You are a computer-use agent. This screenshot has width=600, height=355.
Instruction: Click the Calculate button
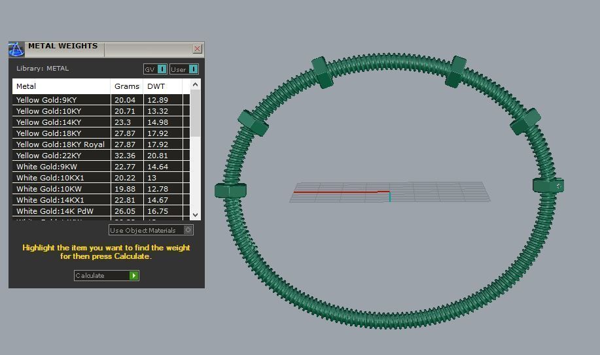107,275
